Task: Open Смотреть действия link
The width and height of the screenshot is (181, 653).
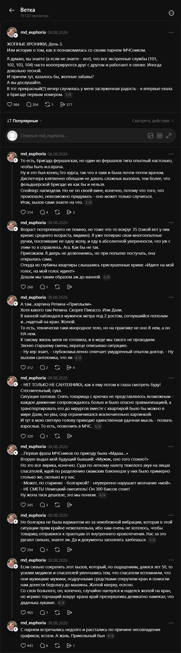Action: pos(153,121)
